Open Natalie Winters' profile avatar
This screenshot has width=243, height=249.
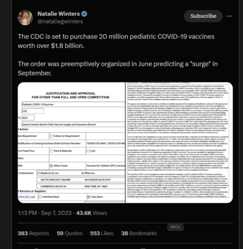click(25, 18)
